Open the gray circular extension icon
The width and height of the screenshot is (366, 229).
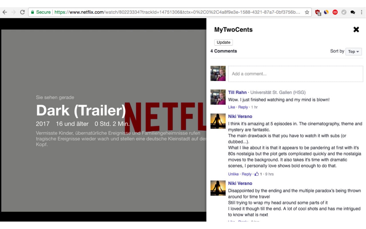[x=344, y=12]
